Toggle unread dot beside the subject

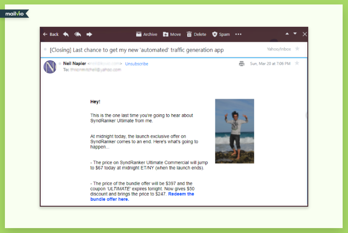pos(45,49)
